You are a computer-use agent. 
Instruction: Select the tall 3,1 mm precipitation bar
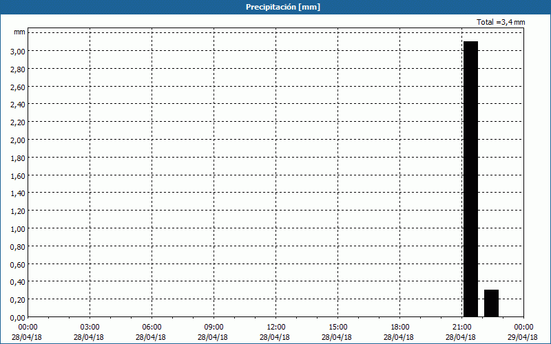click(470, 179)
